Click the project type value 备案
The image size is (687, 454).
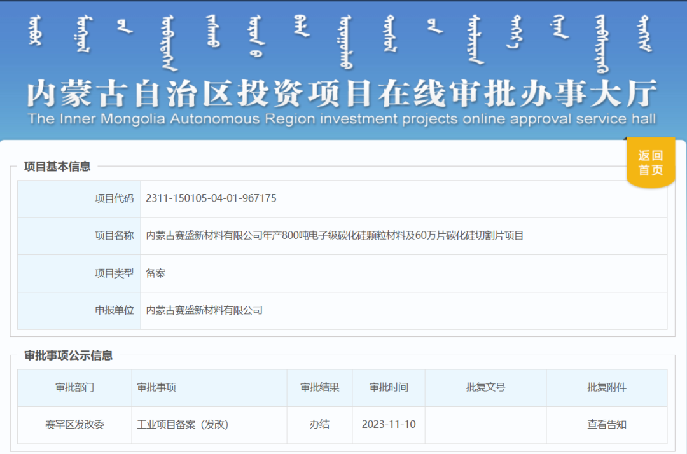pyautogui.click(x=156, y=273)
